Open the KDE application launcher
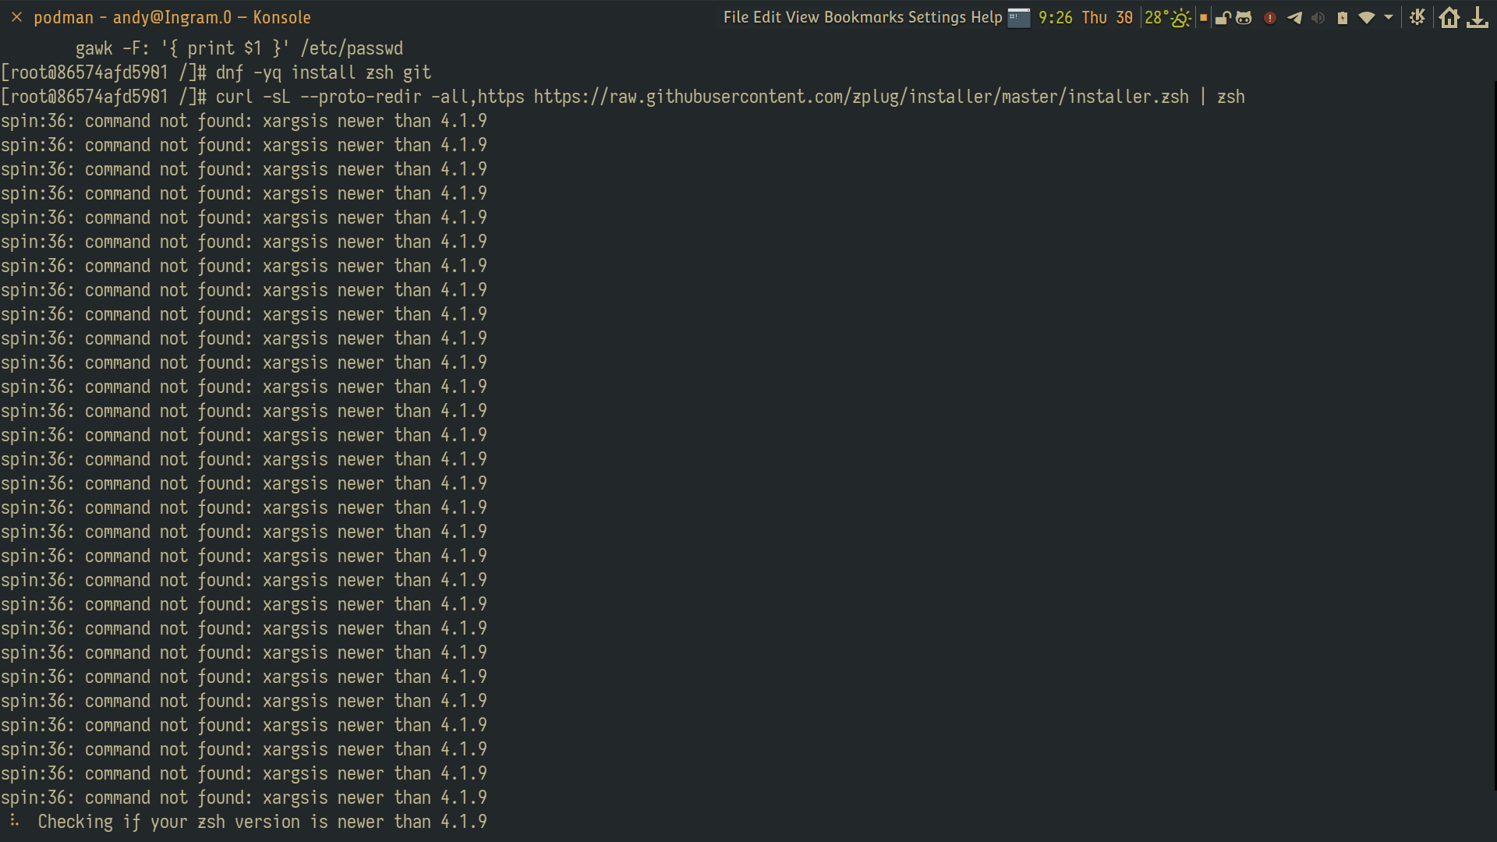Viewport: 1497px width, 842px height. pos(1417,16)
